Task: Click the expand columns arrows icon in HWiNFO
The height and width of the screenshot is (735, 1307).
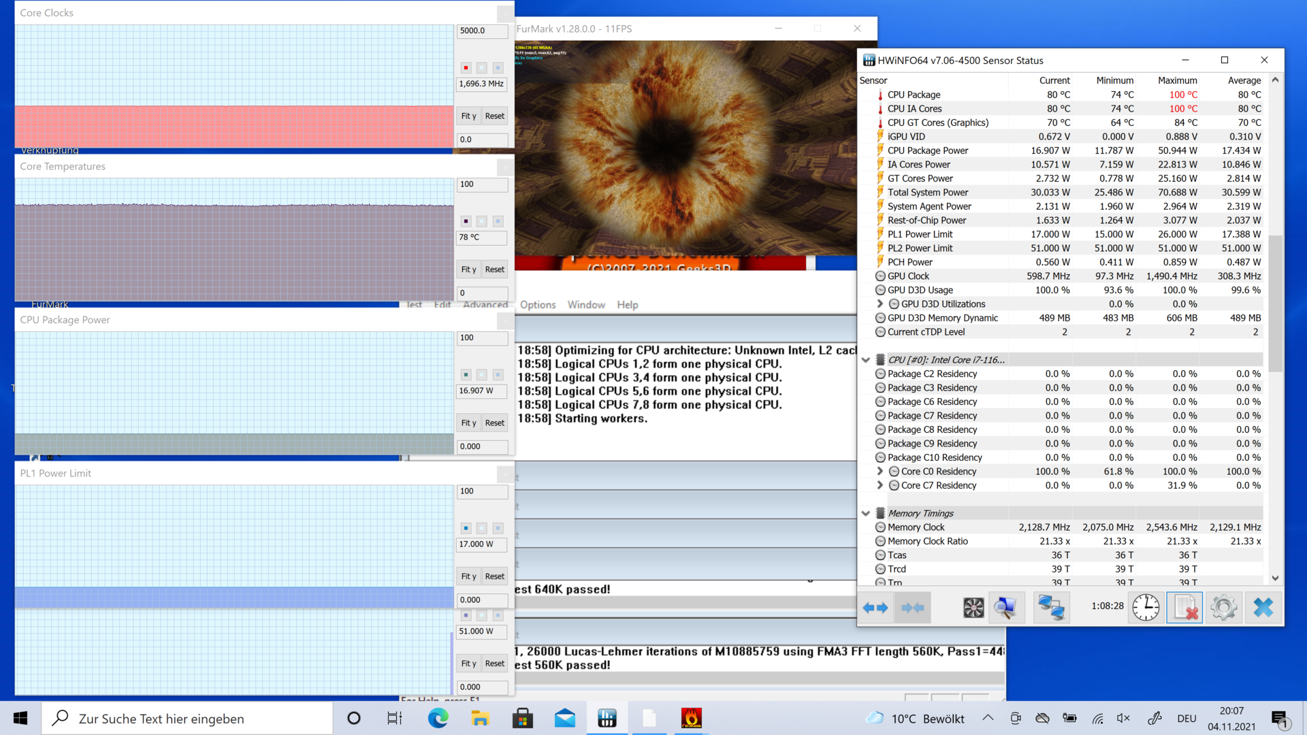Action: (x=875, y=608)
